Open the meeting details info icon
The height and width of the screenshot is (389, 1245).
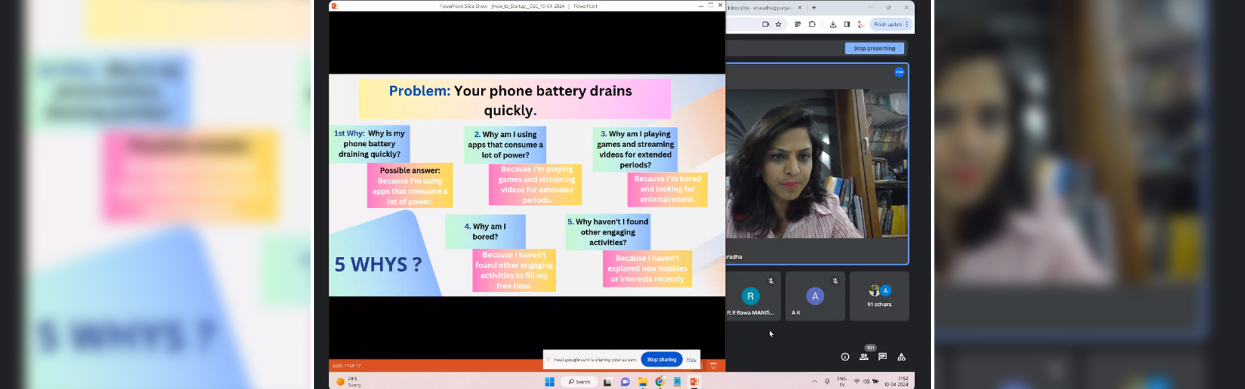click(845, 357)
